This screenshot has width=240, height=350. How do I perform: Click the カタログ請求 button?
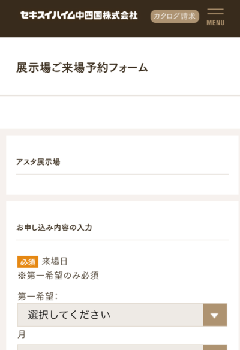tap(175, 16)
